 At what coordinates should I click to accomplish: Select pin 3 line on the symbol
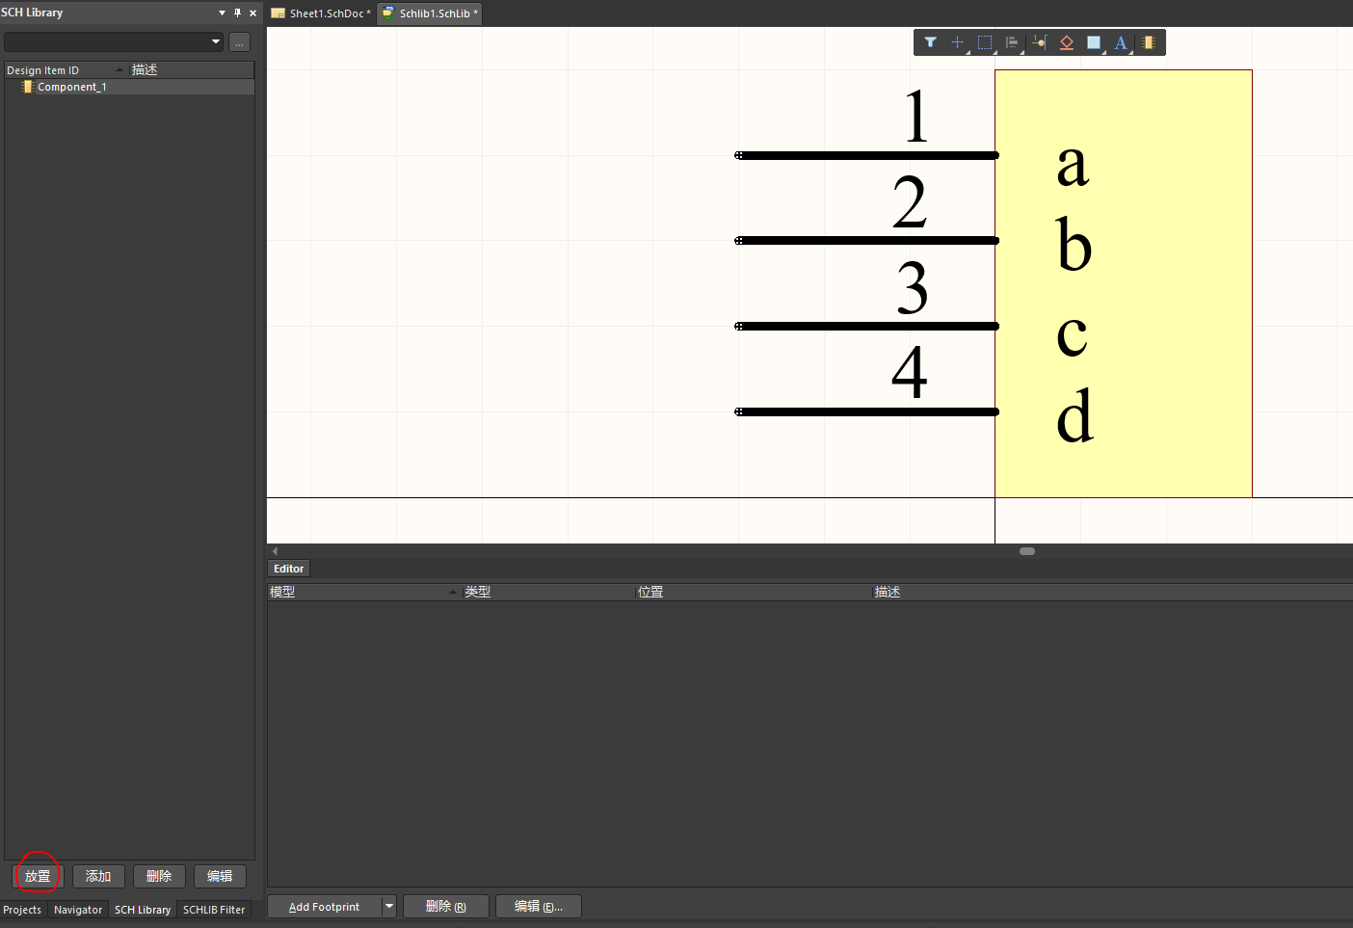click(866, 326)
